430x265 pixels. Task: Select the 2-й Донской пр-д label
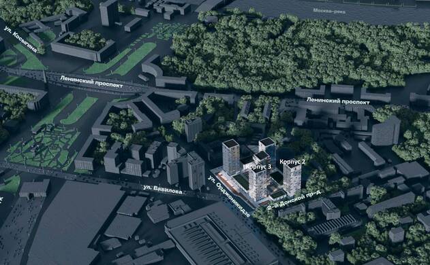coord(294,201)
